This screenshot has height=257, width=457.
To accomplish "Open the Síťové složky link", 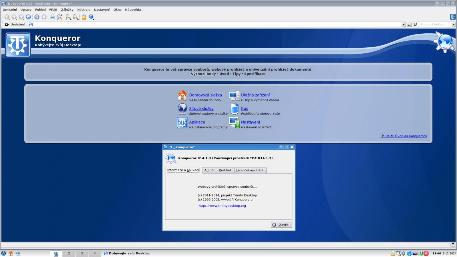I will tap(201, 109).
